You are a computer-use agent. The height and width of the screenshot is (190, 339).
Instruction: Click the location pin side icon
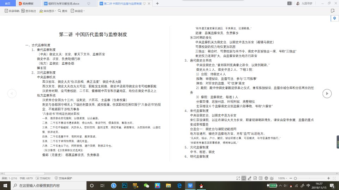[x=334, y=18]
